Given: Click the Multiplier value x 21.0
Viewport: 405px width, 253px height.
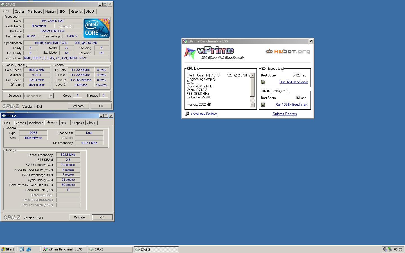Looking at the screenshot, I should [37, 75].
